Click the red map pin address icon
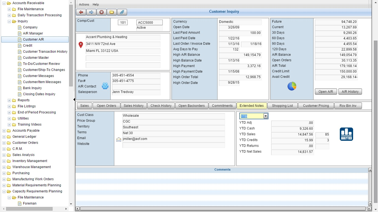 81,45
